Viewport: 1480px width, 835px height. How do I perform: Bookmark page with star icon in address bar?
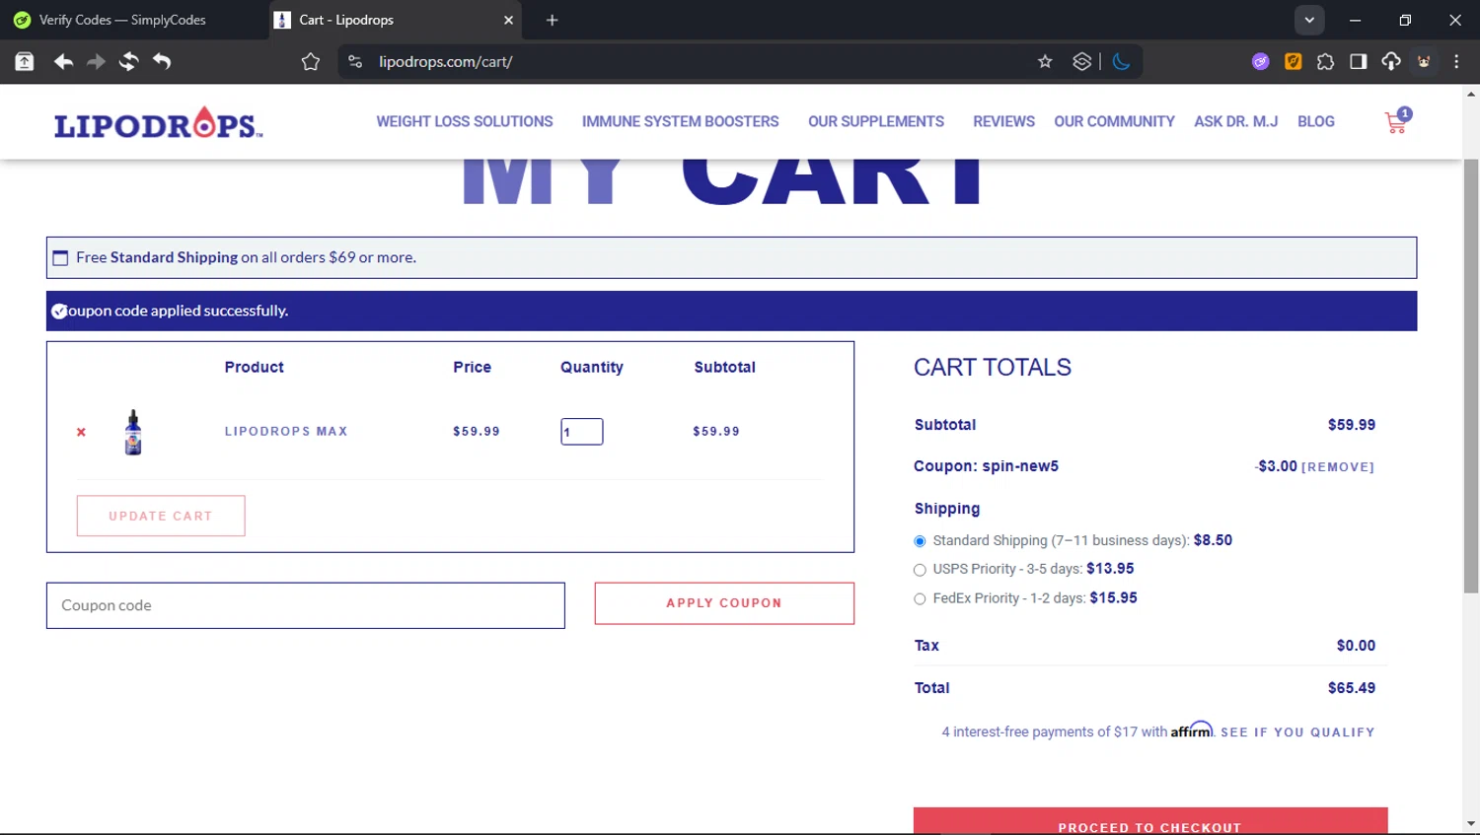[x=1045, y=61]
